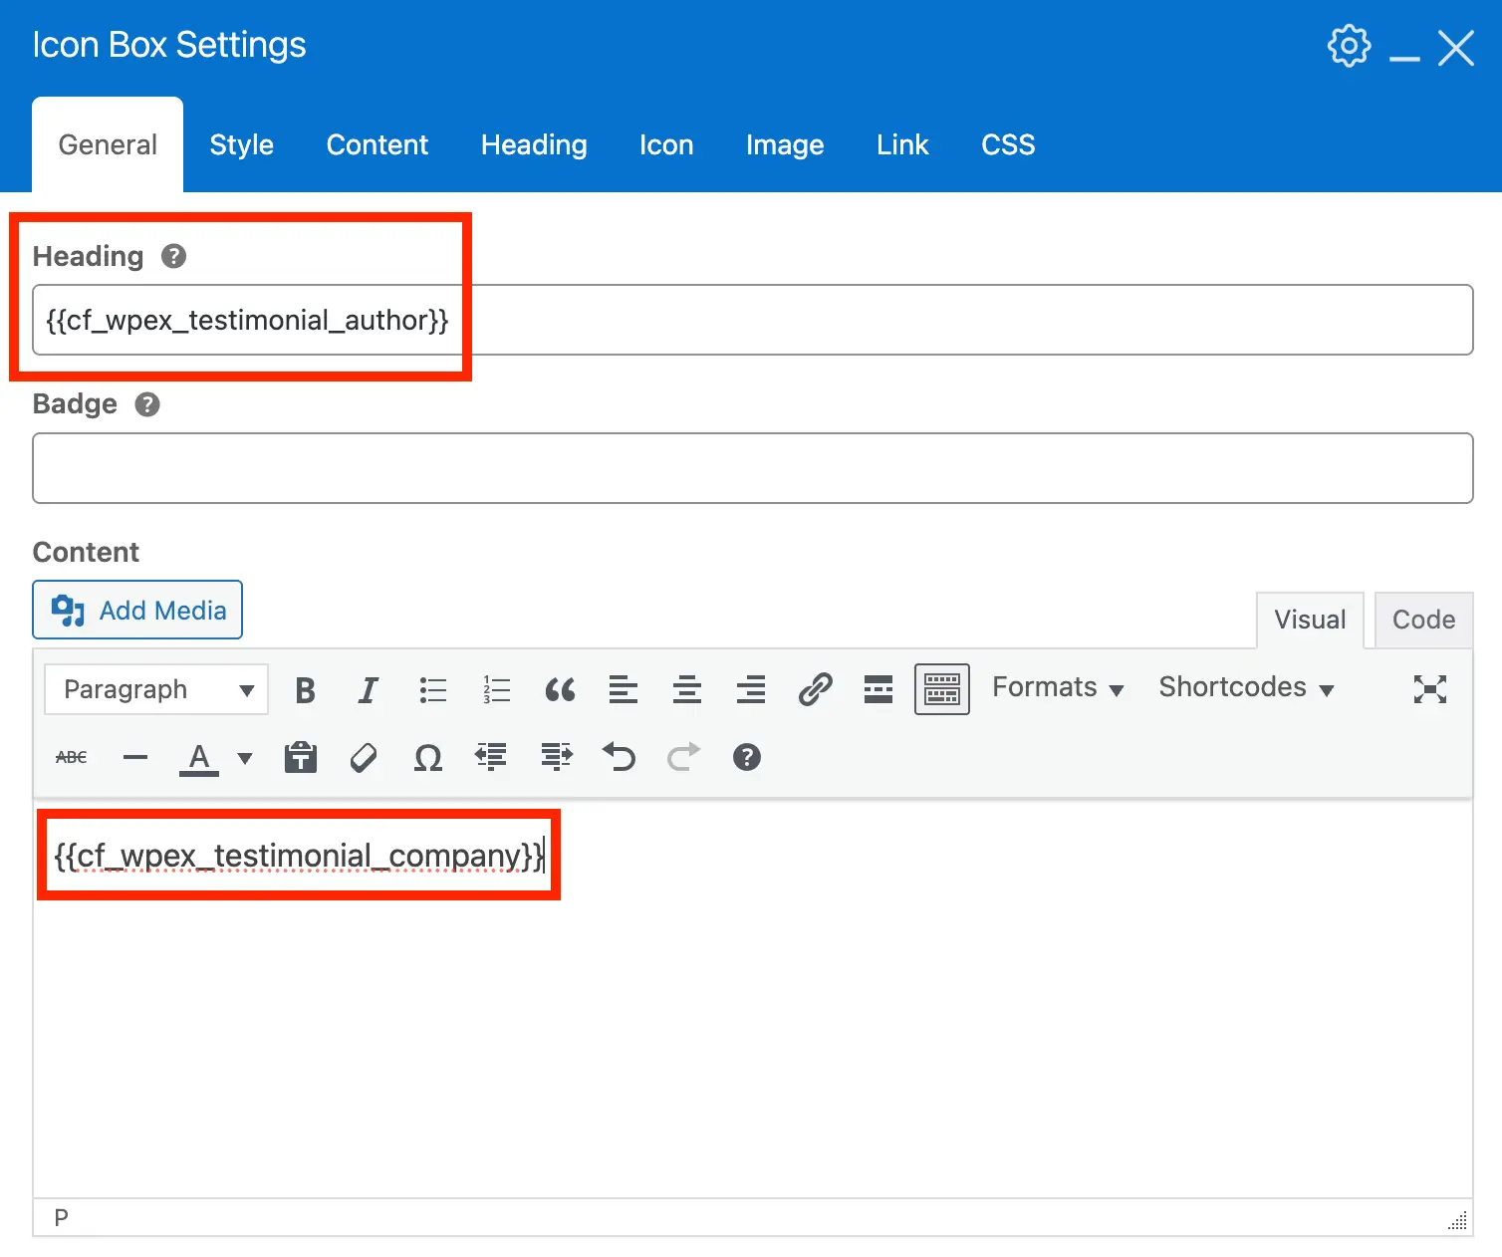This screenshot has width=1502, height=1257.
Task: Apply italic formatting
Action: [x=369, y=689]
